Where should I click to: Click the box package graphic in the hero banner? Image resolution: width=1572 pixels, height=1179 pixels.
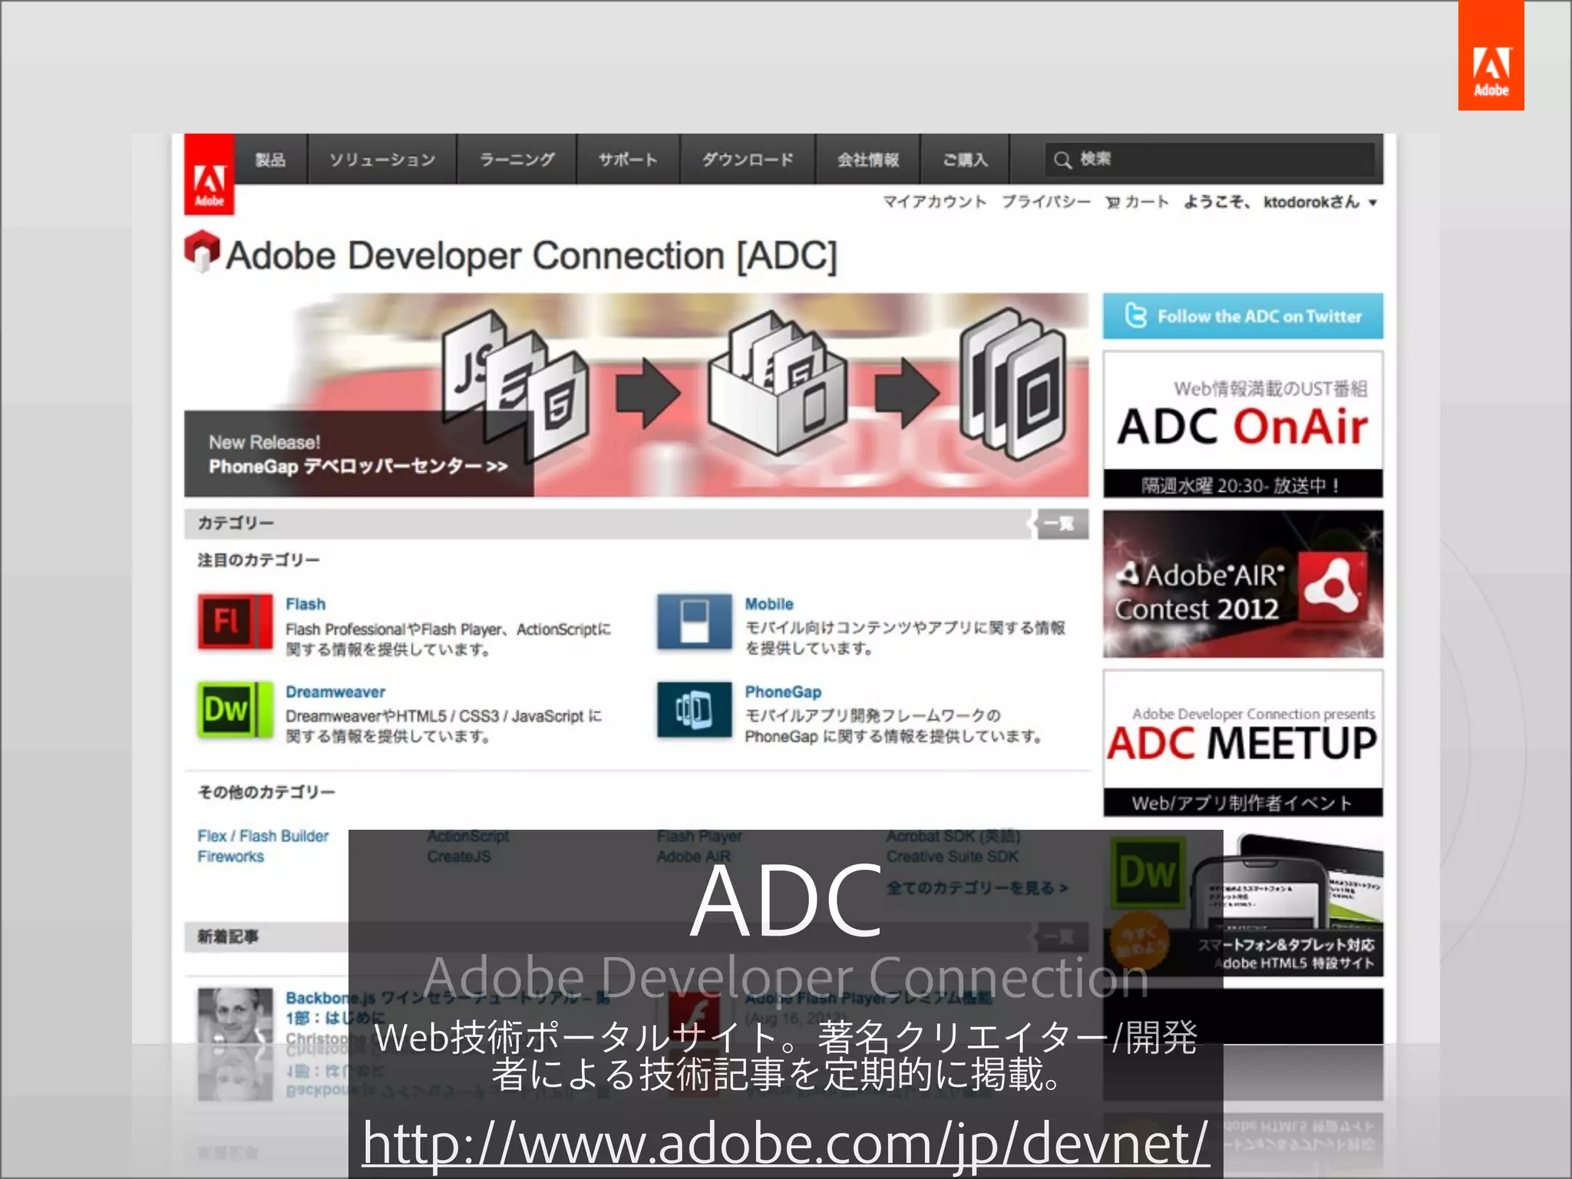point(777,382)
